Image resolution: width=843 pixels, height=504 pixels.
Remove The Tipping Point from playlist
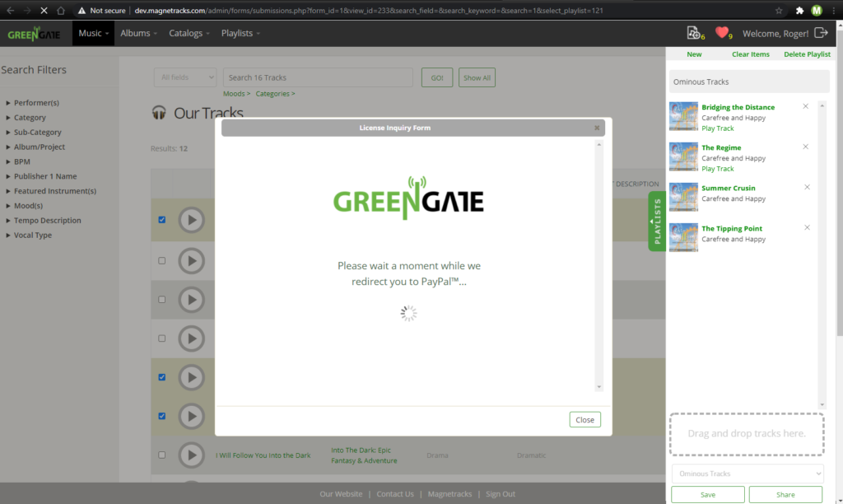pyautogui.click(x=807, y=227)
